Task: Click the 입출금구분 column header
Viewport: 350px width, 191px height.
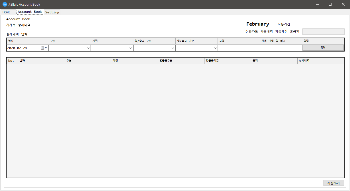Action: coord(181,61)
